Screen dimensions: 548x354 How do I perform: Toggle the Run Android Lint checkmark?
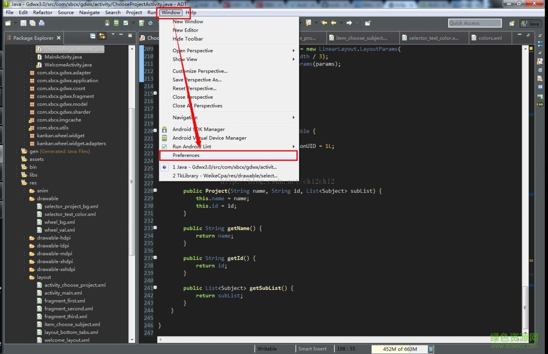(164, 147)
